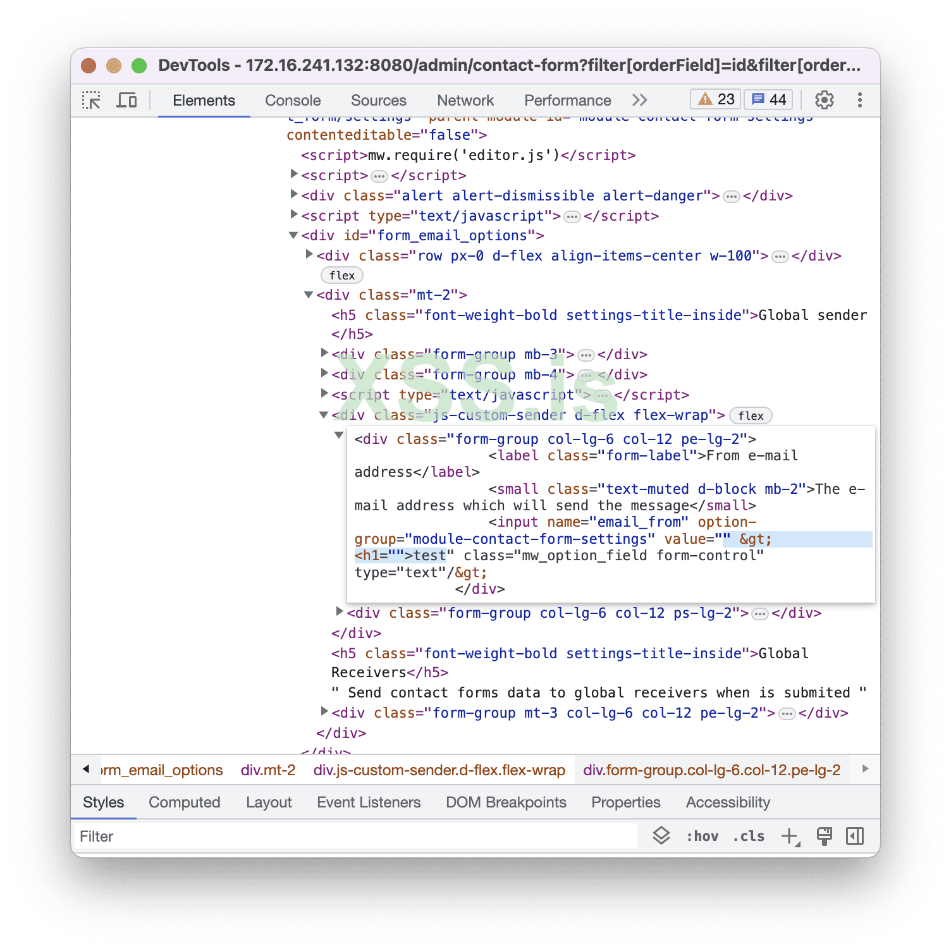Switch to the Elements tab
This screenshot has height=951, width=951.
coord(204,100)
